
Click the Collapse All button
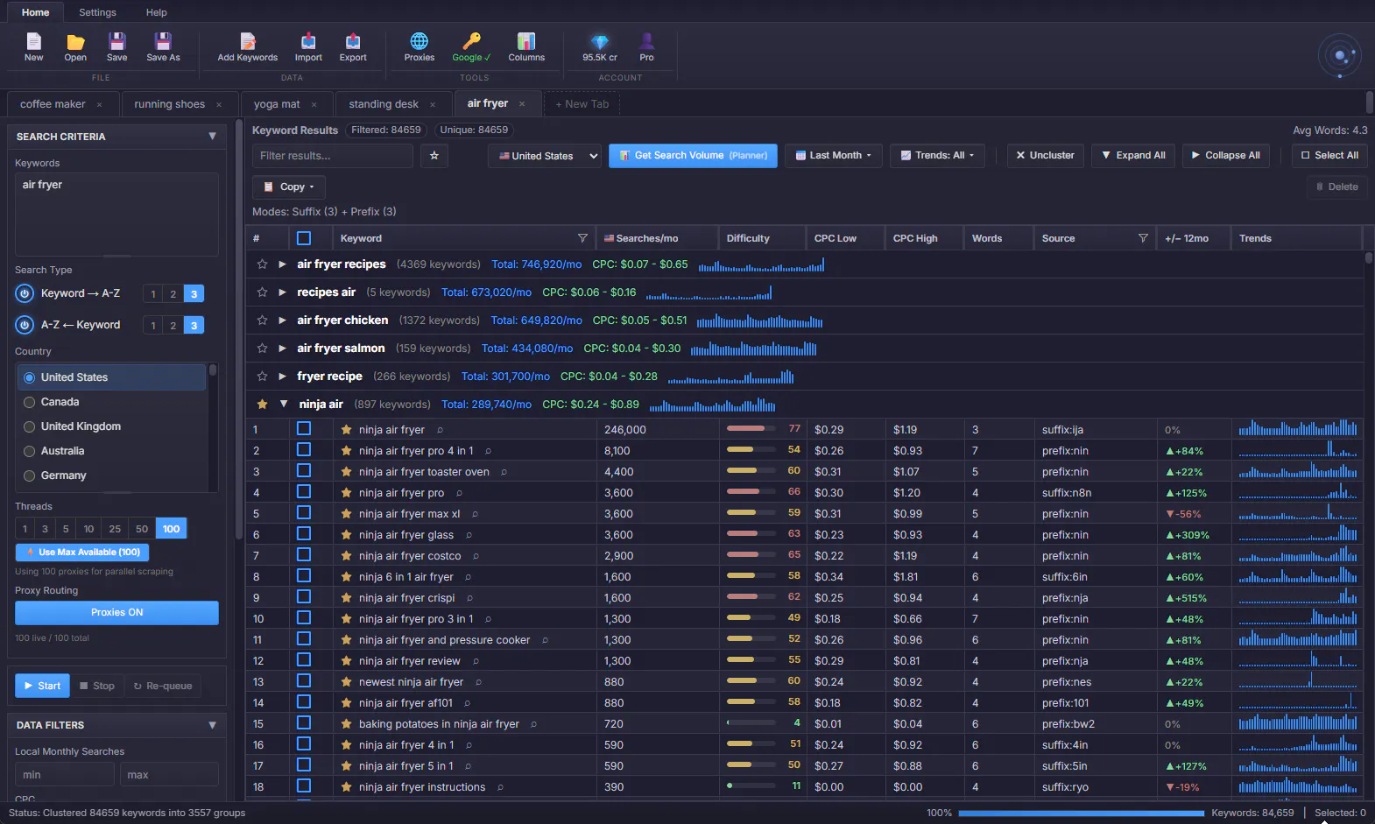point(1226,156)
